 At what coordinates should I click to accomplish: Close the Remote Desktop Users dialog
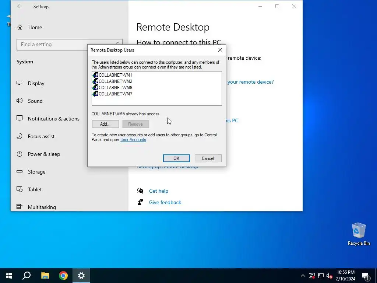coord(220,50)
